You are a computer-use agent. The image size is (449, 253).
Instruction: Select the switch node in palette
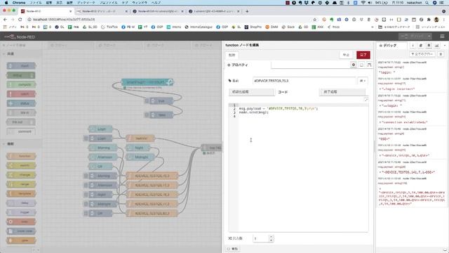21,166
